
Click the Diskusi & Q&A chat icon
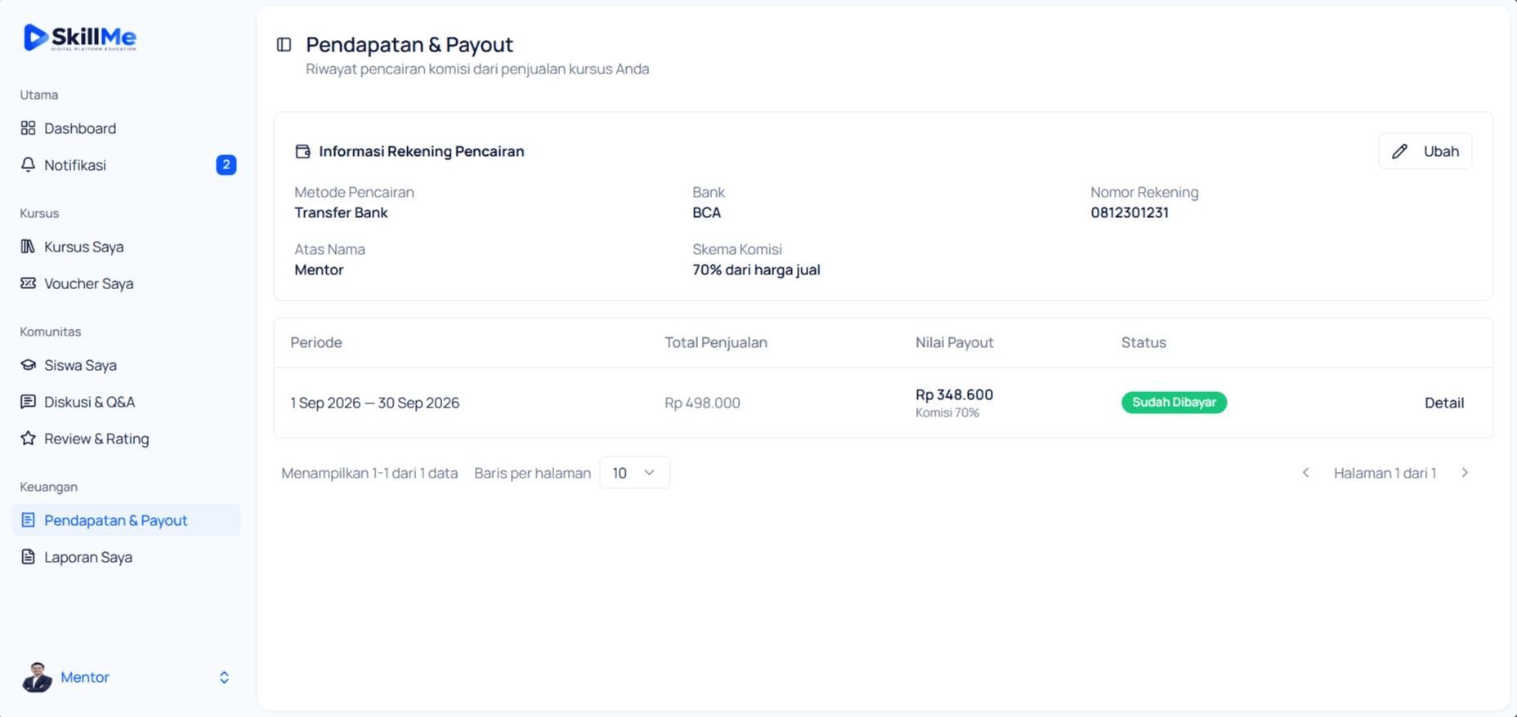(x=28, y=402)
